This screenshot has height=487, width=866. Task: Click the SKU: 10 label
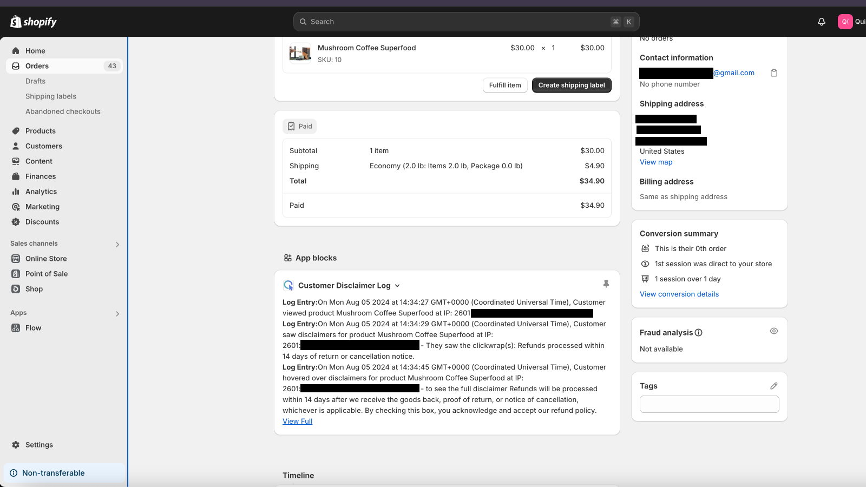(330, 60)
